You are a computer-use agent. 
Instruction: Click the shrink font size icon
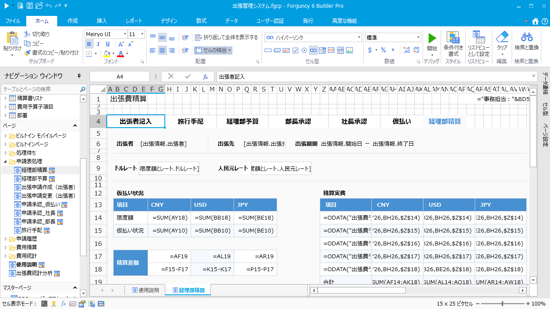130,44
